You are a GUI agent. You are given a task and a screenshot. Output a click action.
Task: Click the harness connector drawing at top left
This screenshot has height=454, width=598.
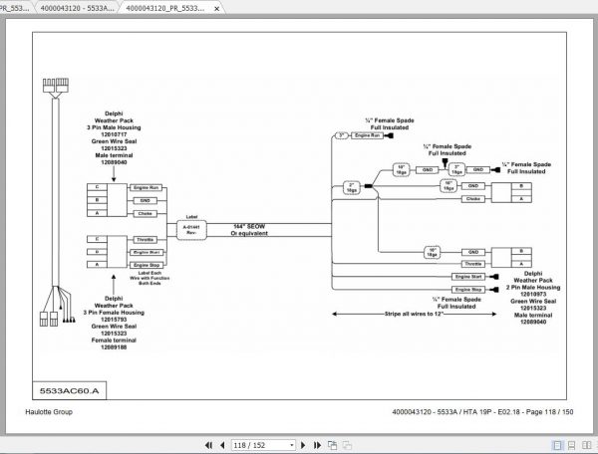point(56,85)
